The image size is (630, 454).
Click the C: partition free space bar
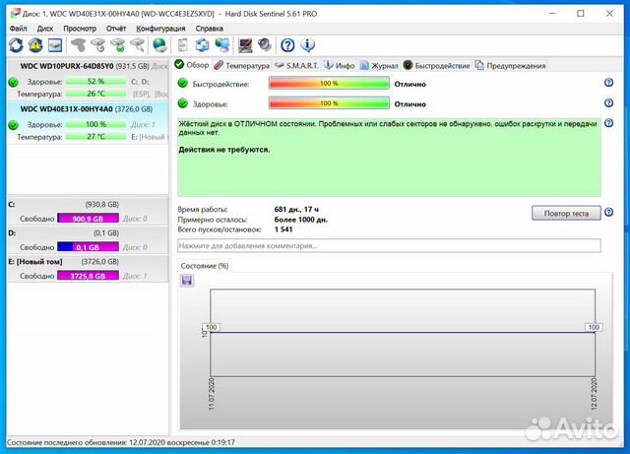pyautogui.click(x=88, y=219)
